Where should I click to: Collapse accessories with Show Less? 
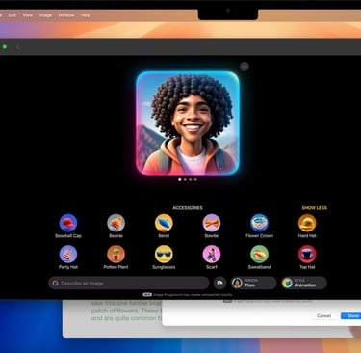[314, 208]
